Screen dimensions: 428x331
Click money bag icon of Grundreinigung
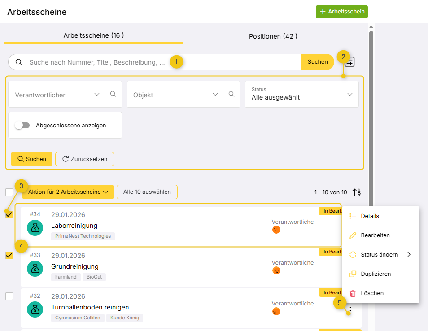click(x=35, y=269)
